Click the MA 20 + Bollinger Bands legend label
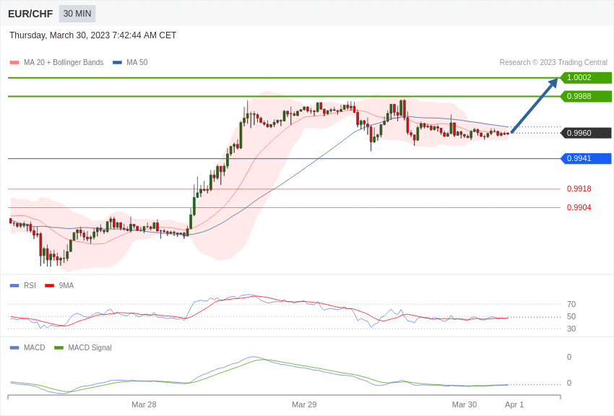The height and width of the screenshot is (416, 614). pos(64,63)
